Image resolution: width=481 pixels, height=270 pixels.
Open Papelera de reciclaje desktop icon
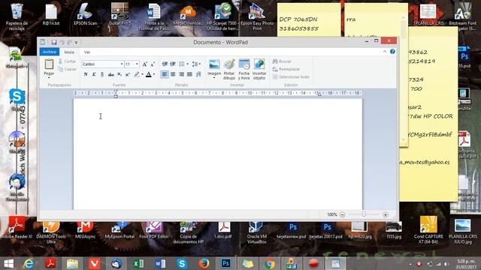17,16
